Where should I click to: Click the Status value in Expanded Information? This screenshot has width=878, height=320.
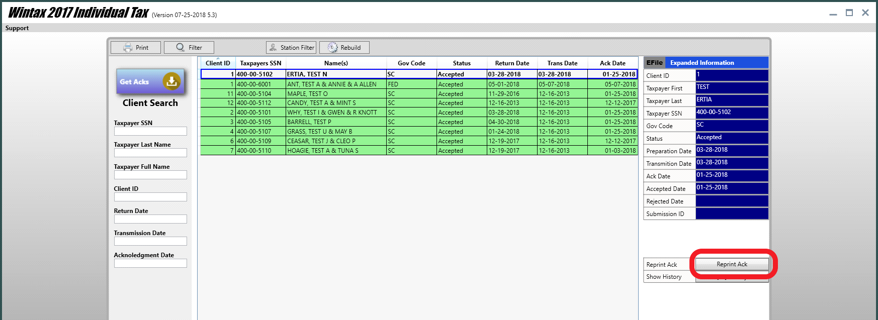(732, 138)
